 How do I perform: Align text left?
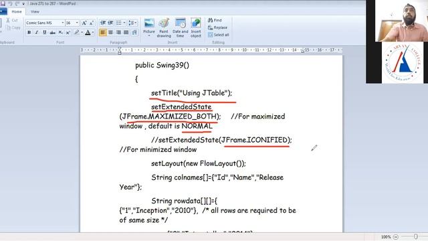coord(103,33)
